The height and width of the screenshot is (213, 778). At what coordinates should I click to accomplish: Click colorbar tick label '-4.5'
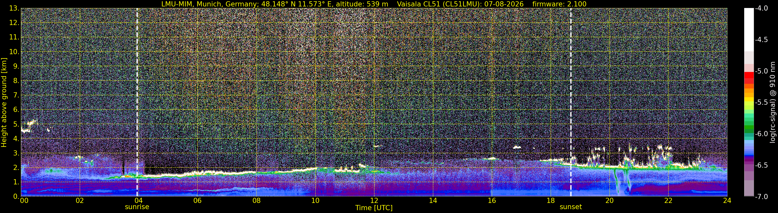point(761,39)
